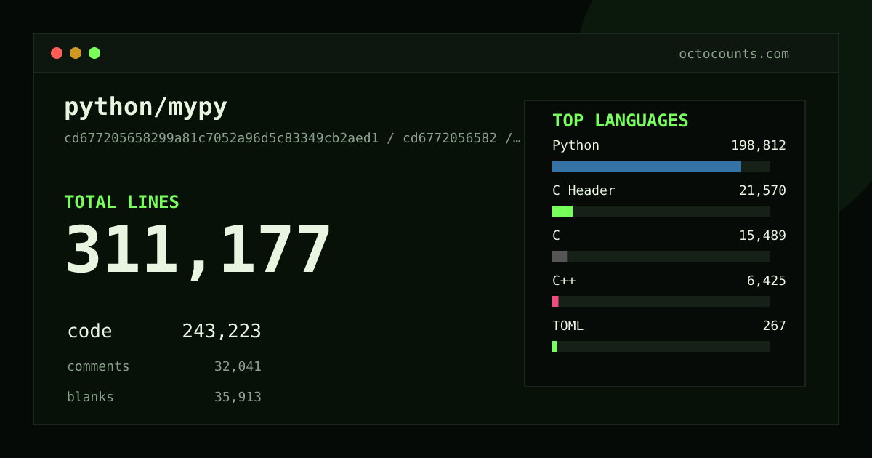Select the blanks value 35,913
Screen dimensions: 872x458
point(238,397)
